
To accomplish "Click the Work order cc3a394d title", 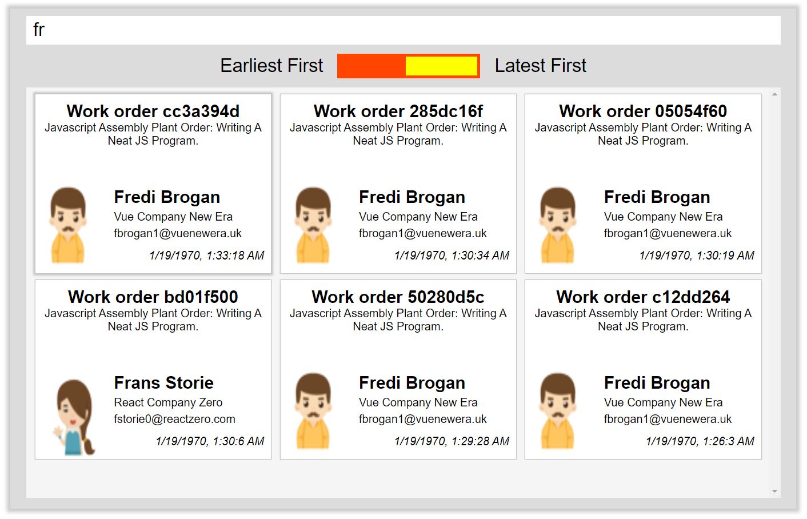I will pos(153,111).
